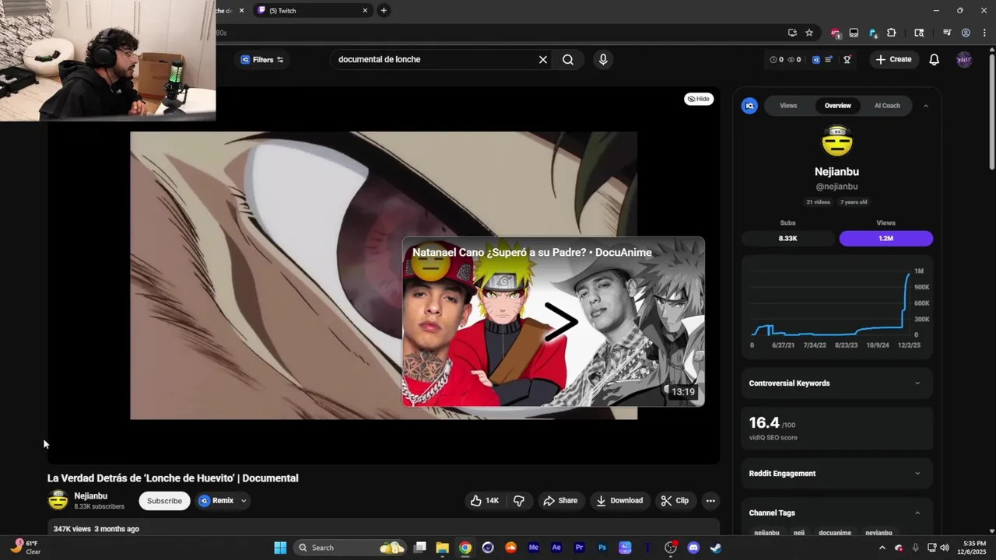Open the weather widget on taskbar

[x=24, y=548]
